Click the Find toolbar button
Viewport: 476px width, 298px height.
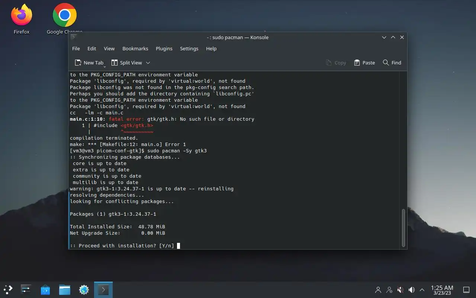[392, 63]
